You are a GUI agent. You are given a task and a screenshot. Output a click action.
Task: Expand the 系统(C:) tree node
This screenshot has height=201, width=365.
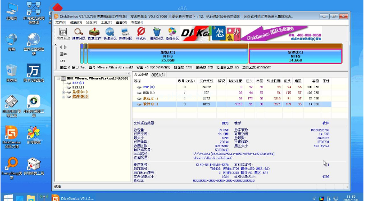(64, 92)
